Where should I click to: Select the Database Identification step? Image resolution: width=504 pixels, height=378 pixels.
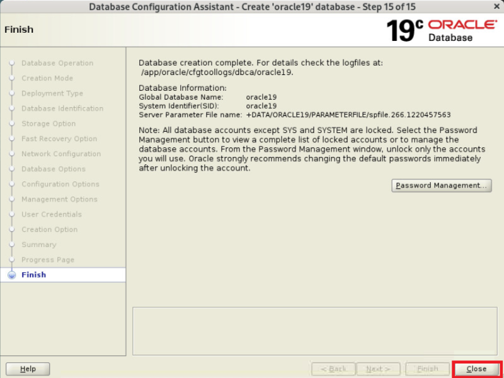click(x=62, y=108)
